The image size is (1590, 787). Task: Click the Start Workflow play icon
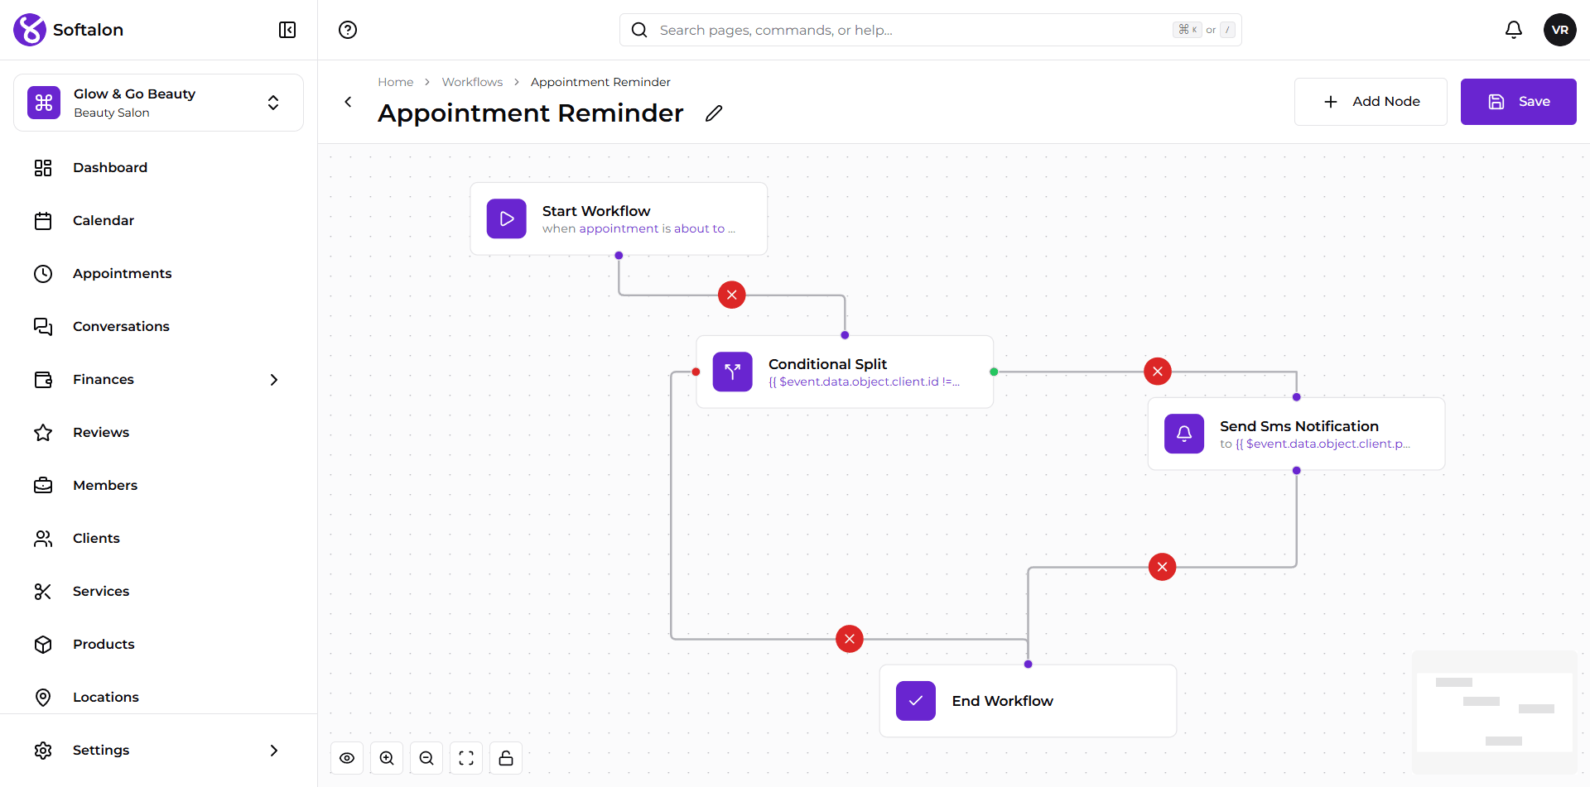tap(507, 218)
